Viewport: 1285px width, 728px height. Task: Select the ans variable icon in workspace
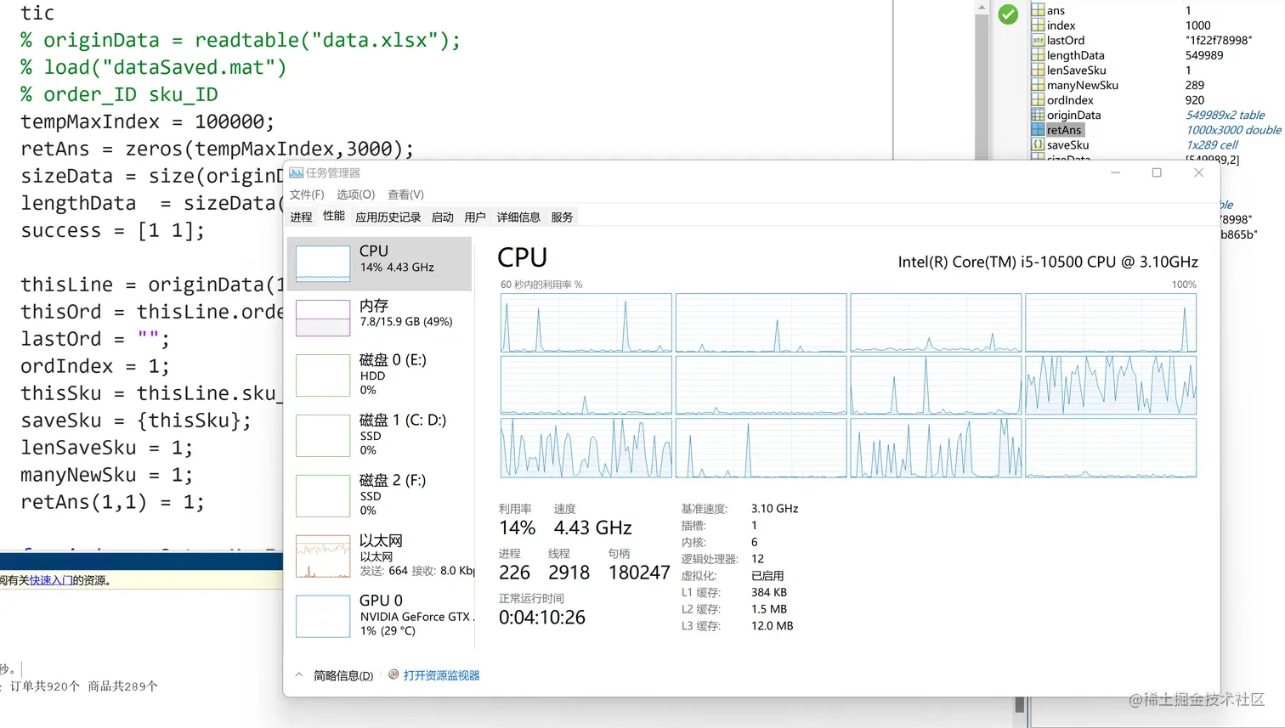pyautogui.click(x=1038, y=10)
